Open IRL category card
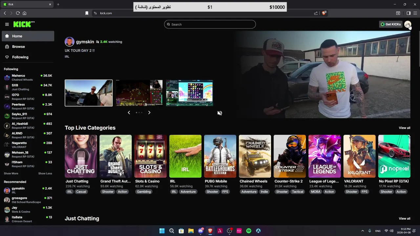 pos(185,156)
